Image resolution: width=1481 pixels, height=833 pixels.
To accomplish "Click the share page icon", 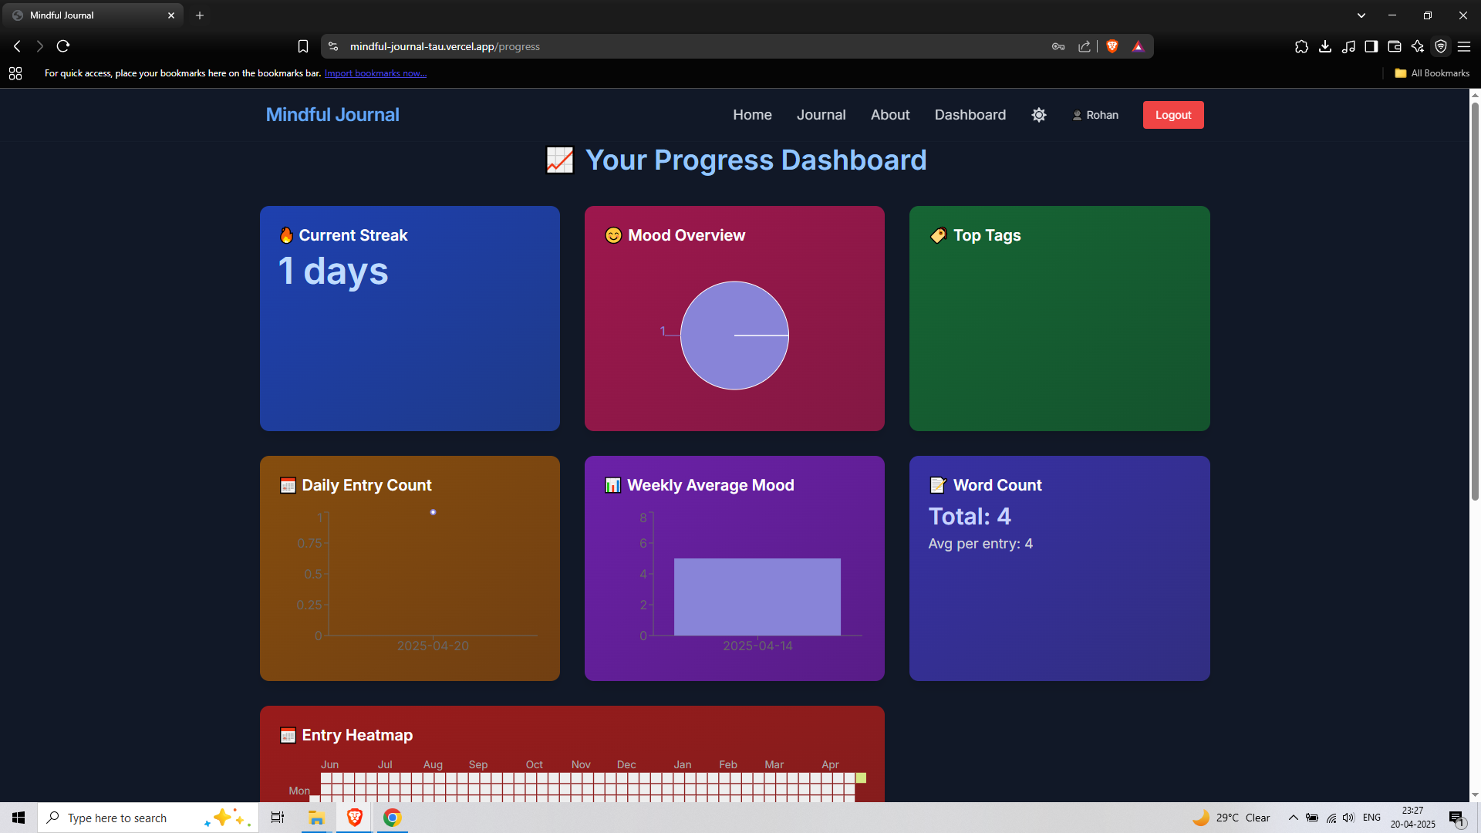I will (x=1085, y=46).
